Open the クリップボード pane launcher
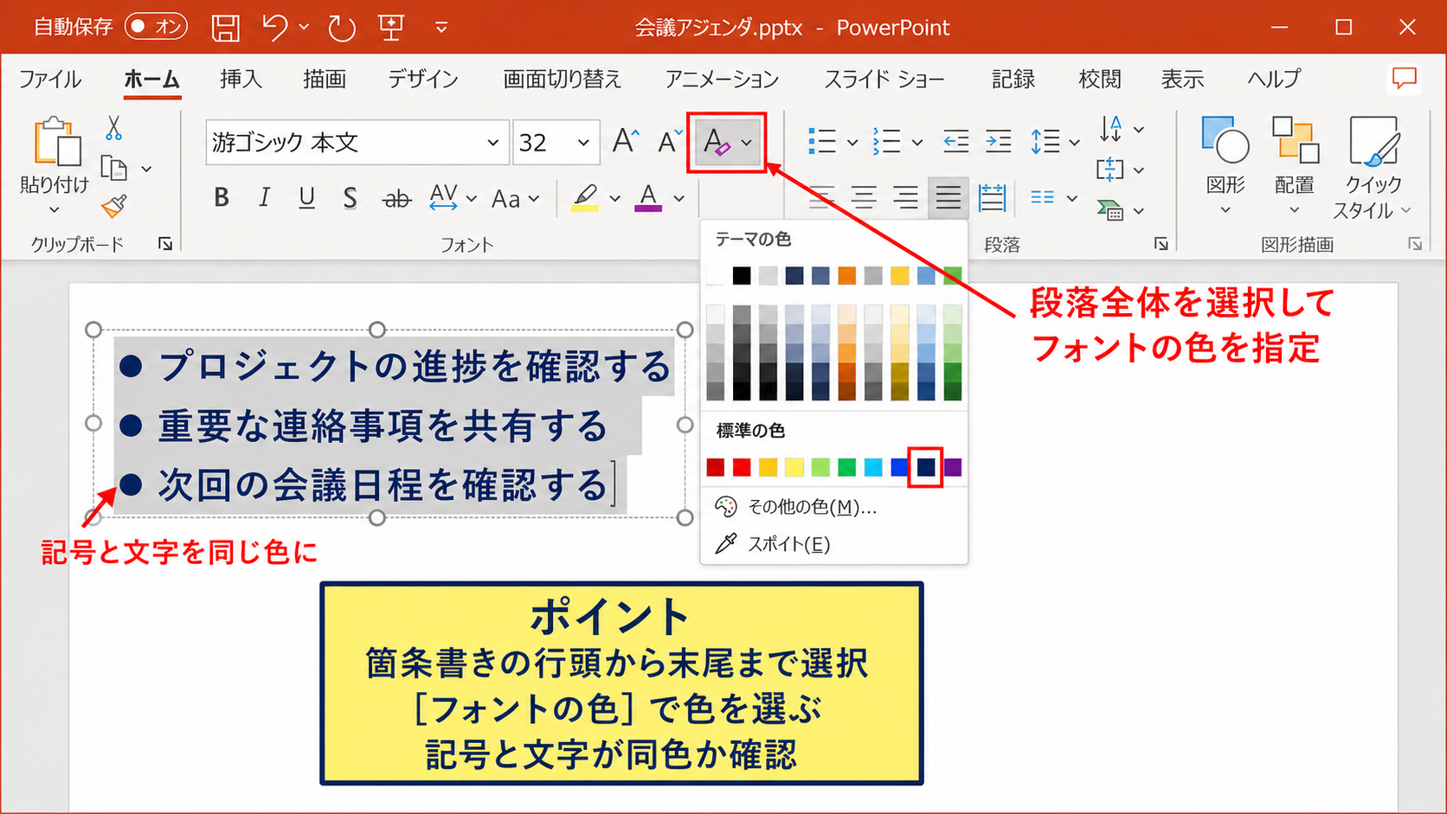This screenshot has height=814, width=1447. pyautogui.click(x=164, y=245)
